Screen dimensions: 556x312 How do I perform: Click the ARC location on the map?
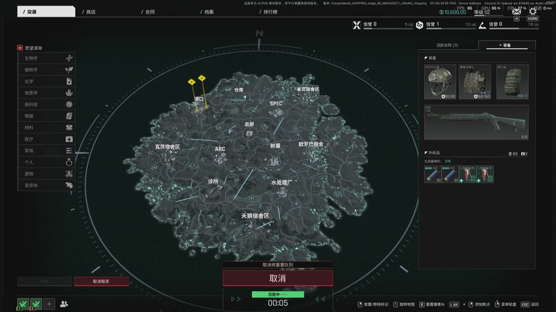(220, 149)
